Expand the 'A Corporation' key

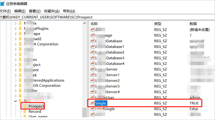[15, 44]
